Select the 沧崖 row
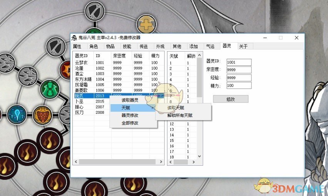The height and width of the screenshot is (196, 328). pos(119,68)
